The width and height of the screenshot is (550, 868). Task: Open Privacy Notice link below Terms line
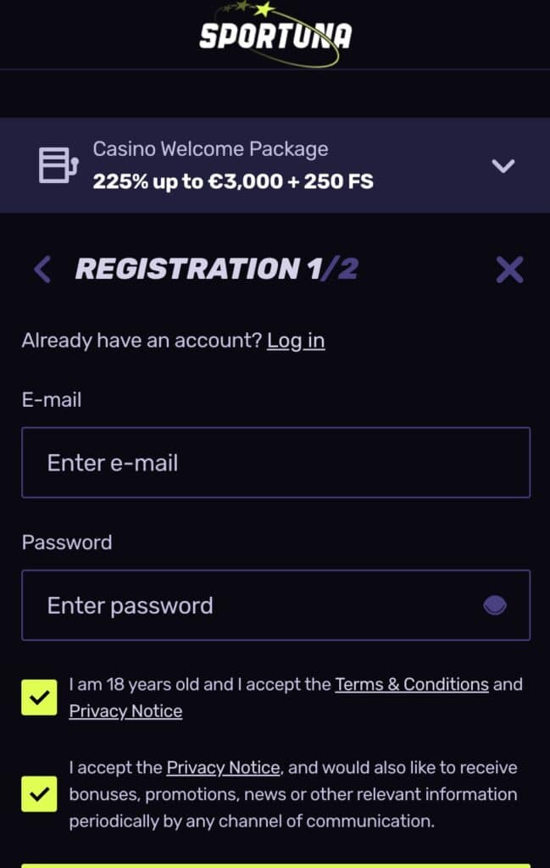tap(125, 711)
